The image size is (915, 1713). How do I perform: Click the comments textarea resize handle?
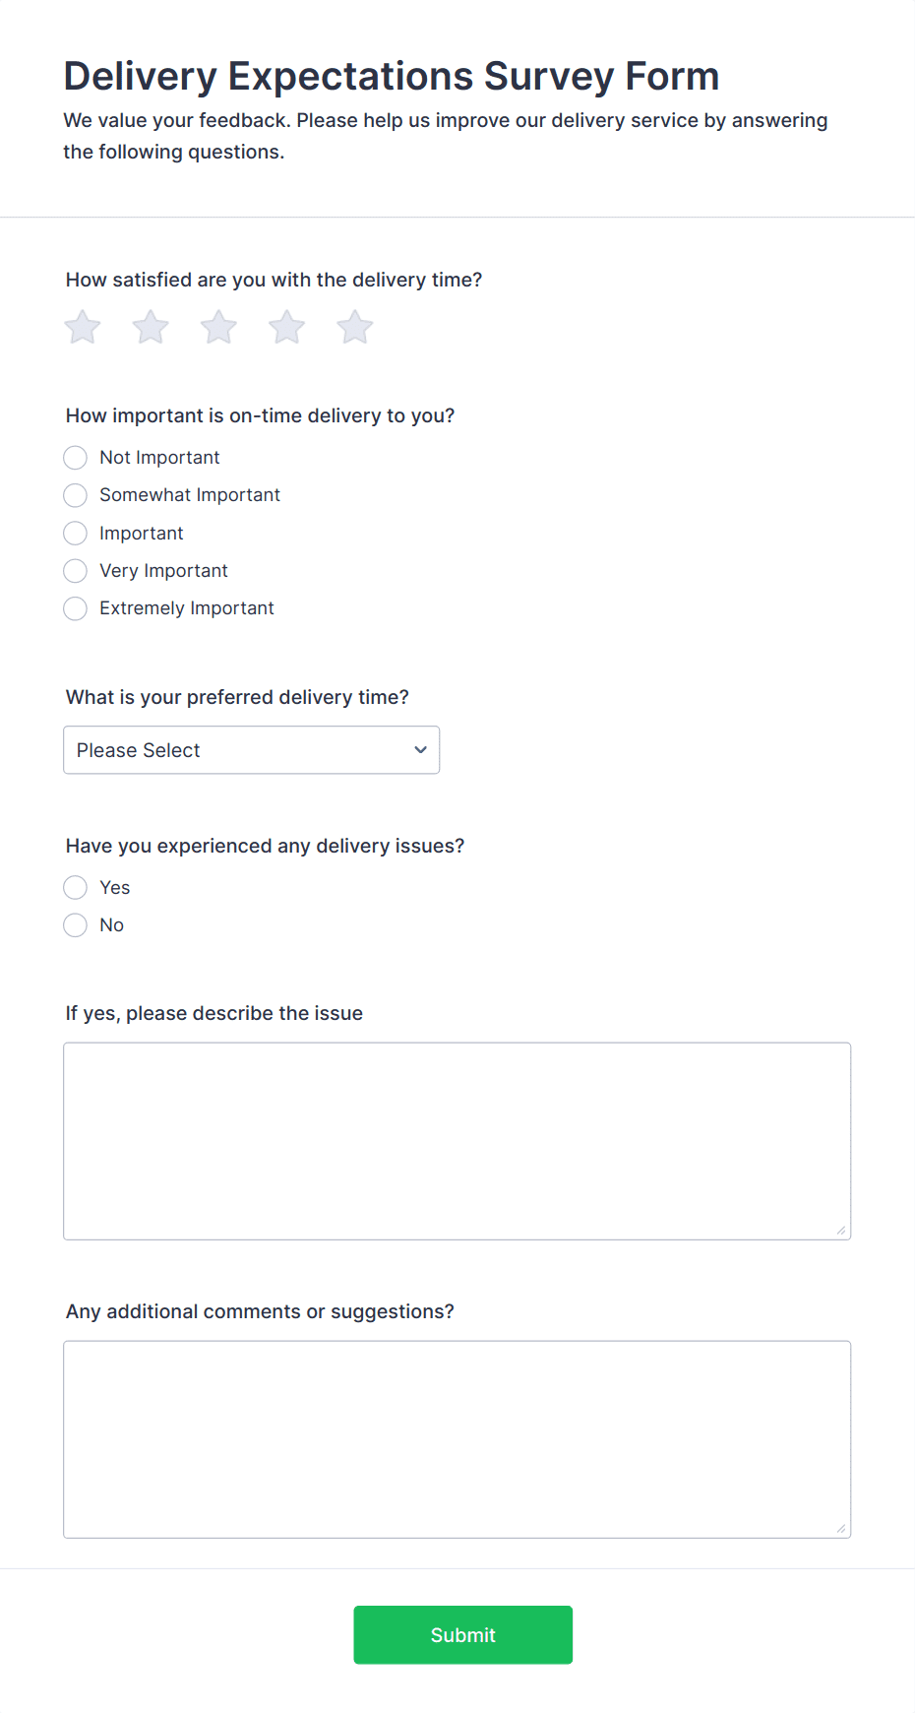(841, 1528)
